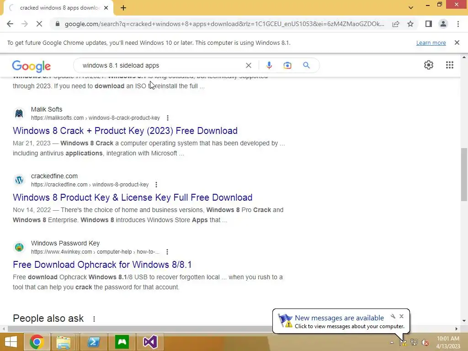Open more options for Windows Password Key result

coord(167,252)
